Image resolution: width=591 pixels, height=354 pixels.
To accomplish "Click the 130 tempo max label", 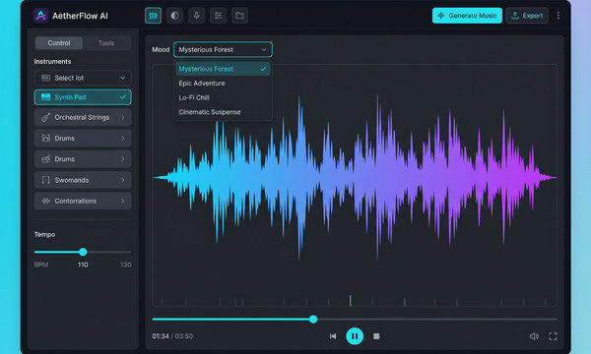I will click(x=126, y=265).
